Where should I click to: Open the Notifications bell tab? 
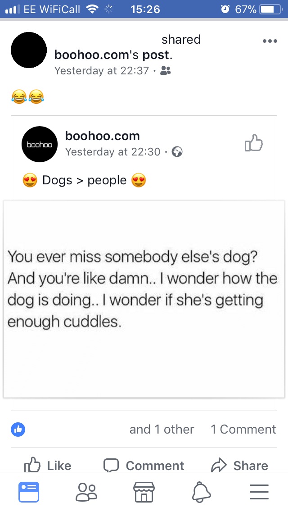[x=201, y=492]
